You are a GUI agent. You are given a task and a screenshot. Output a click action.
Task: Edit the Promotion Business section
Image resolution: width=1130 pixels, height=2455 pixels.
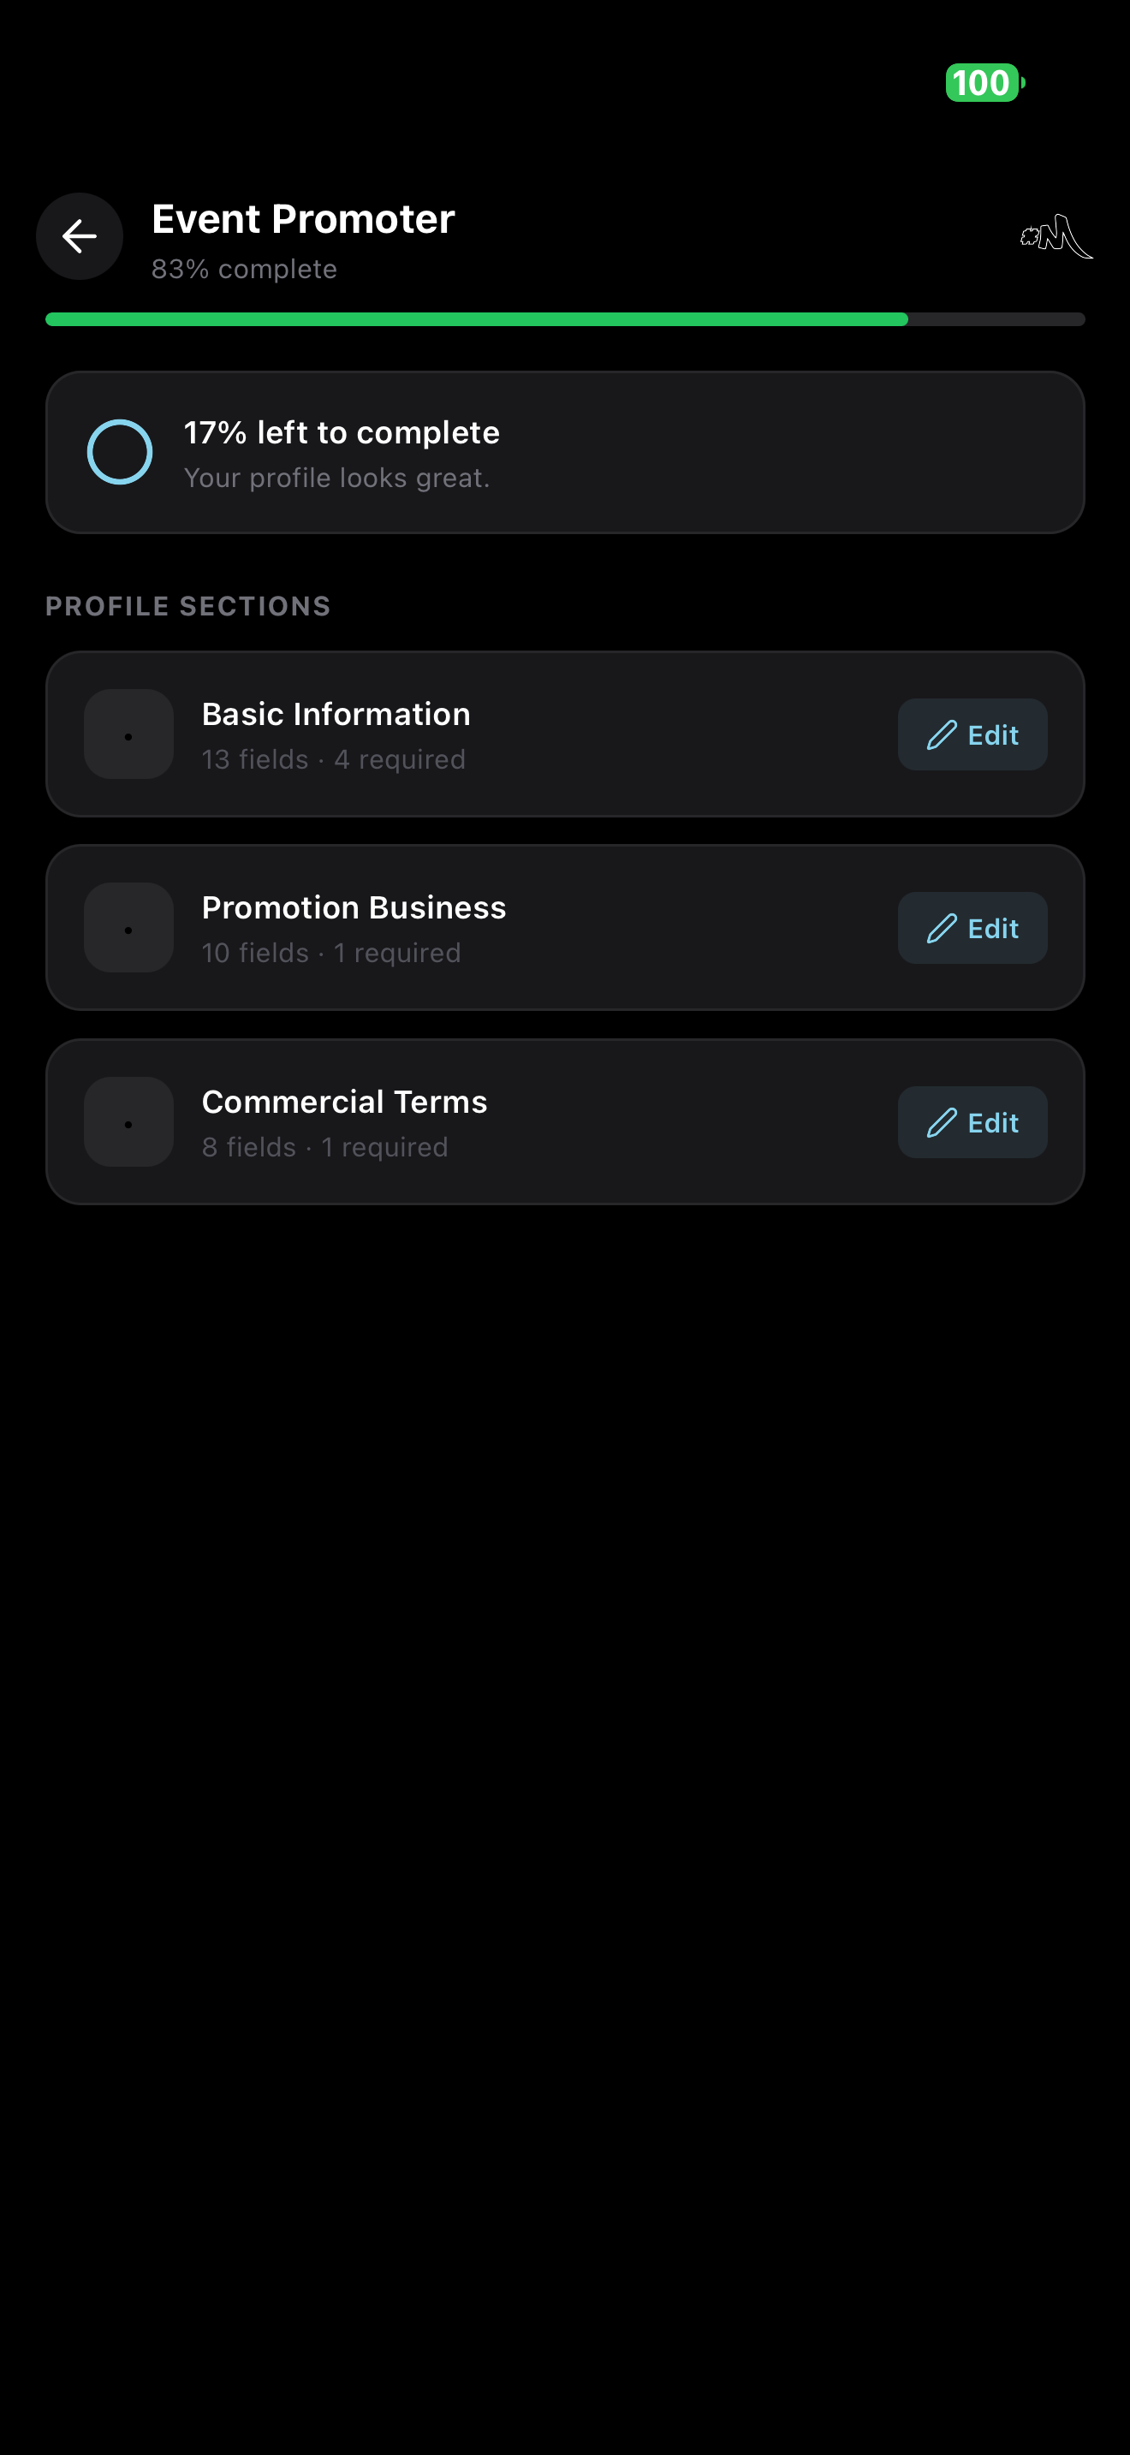[x=972, y=928]
